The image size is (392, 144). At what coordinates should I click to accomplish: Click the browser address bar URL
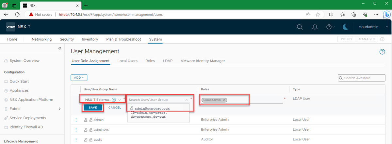click(x=110, y=14)
